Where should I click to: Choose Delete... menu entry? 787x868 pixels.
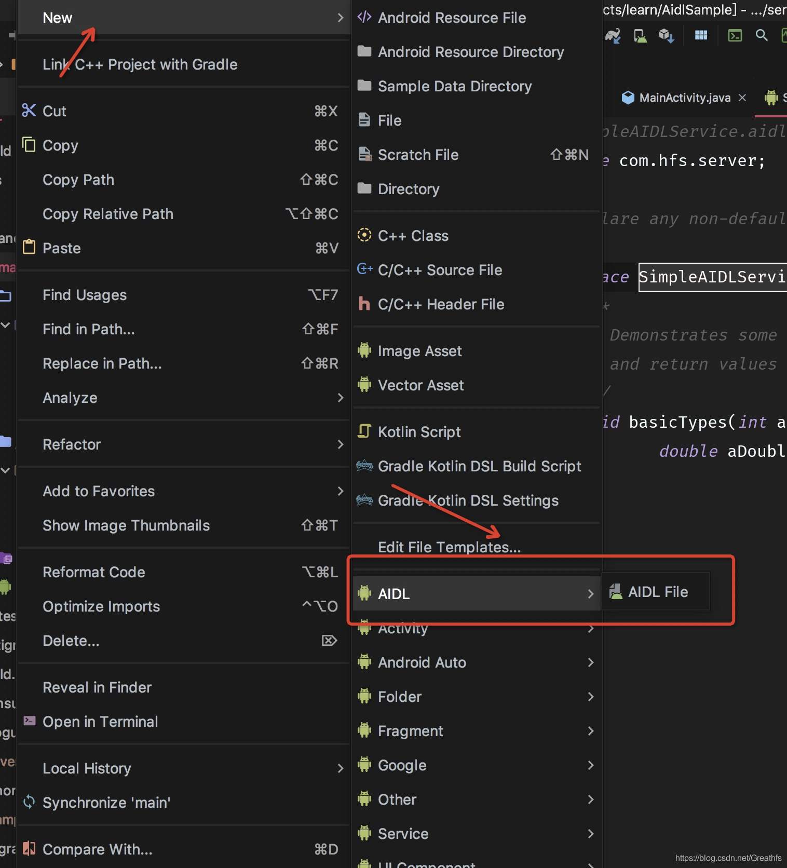coord(184,641)
